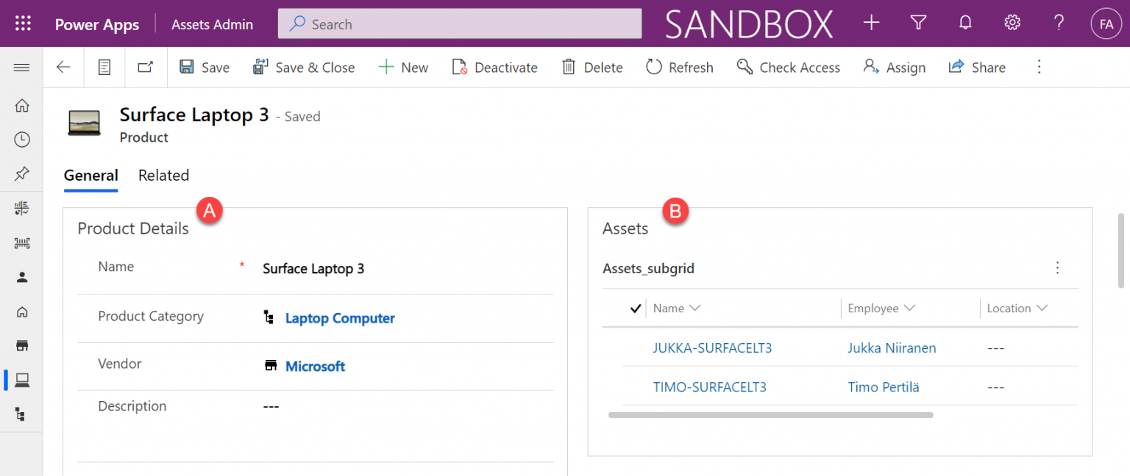The width and height of the screenshot is (1130, 476).
Task: Open the Related tab
Action: click(x=163, y=176)
